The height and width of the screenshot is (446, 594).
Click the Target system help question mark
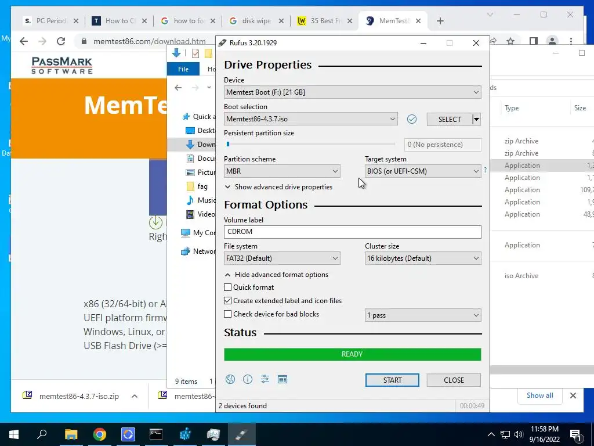coord(486,170)
